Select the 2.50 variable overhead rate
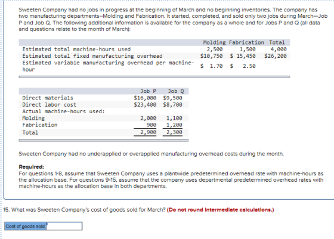 [x=249, y=66]
